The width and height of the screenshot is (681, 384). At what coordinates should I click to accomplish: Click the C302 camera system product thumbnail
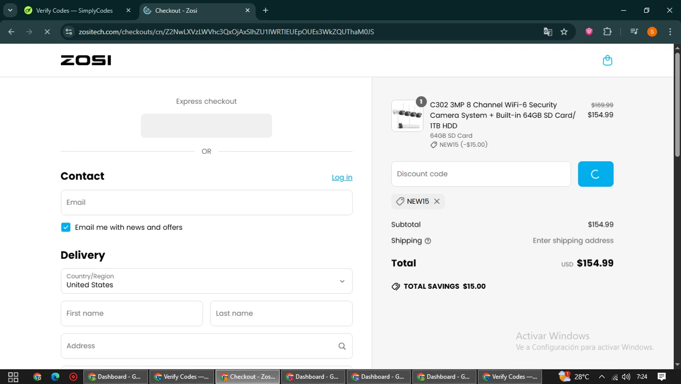pos(407,116)
